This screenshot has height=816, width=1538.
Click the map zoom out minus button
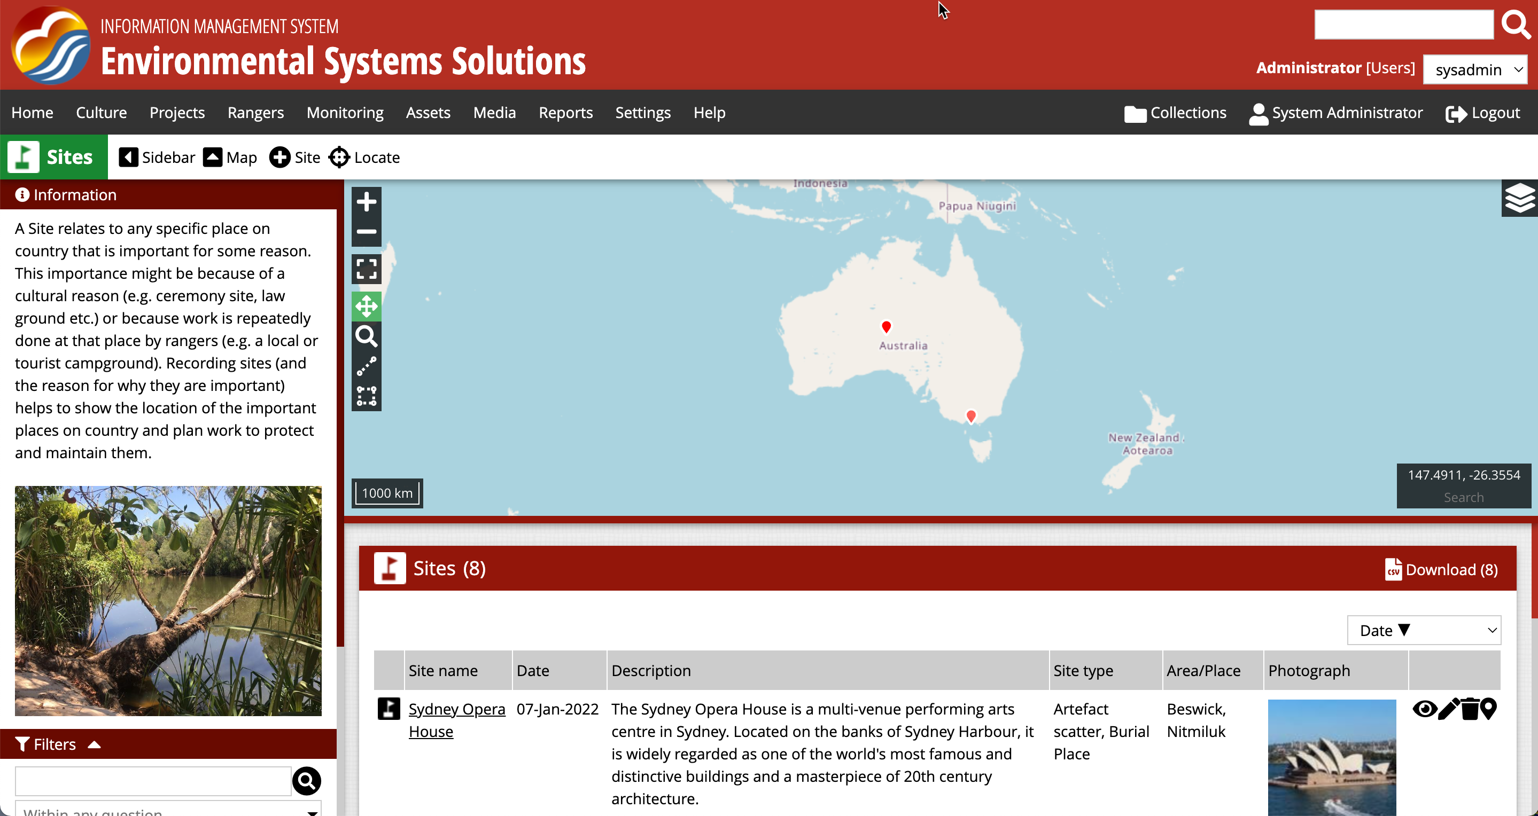point(366,231)
